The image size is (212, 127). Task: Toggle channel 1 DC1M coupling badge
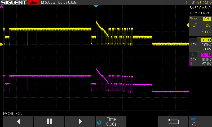pos(206,40)
